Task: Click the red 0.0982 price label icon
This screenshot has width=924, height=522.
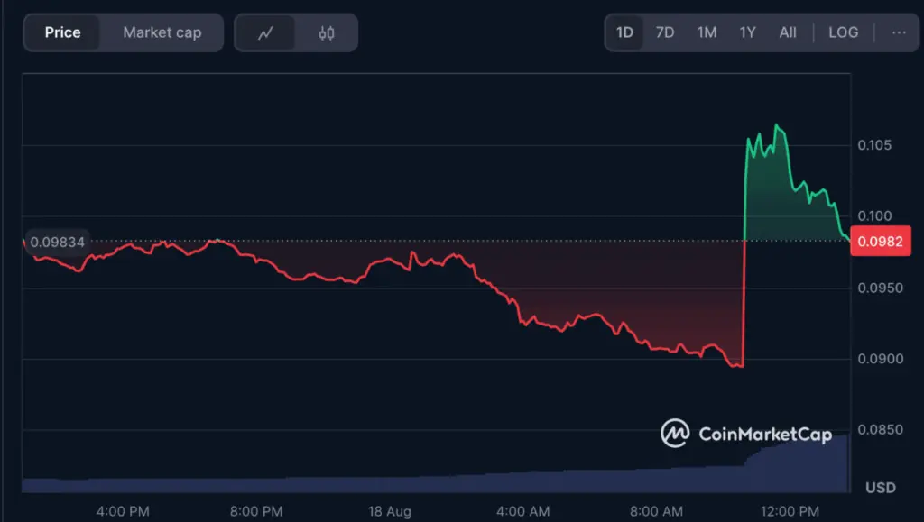Action: point(880,241)
